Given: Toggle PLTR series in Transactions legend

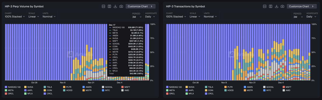Looking at the screenshot, I should 228,87.
